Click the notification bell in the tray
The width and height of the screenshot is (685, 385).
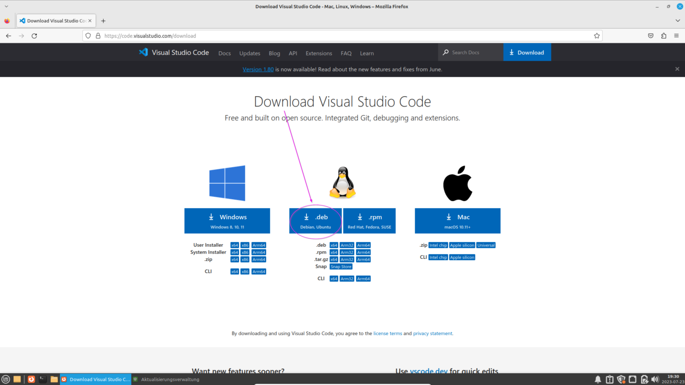click(598, 379)
